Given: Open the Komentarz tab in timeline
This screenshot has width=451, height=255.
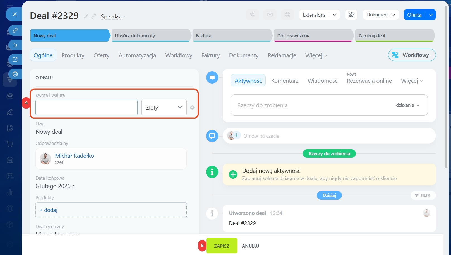Looking at the screenshot, I should point(285,81).
